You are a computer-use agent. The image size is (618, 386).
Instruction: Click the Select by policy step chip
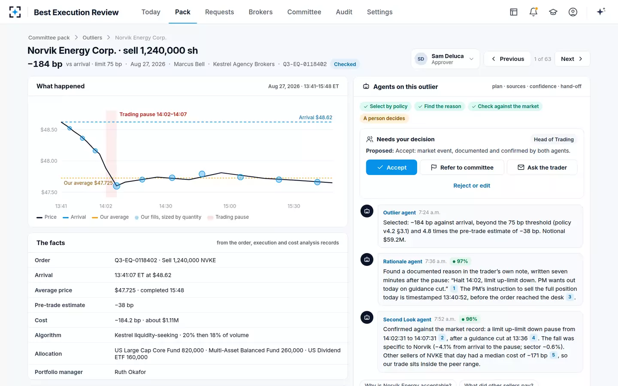pyautogui.click(x=385, y=106)
